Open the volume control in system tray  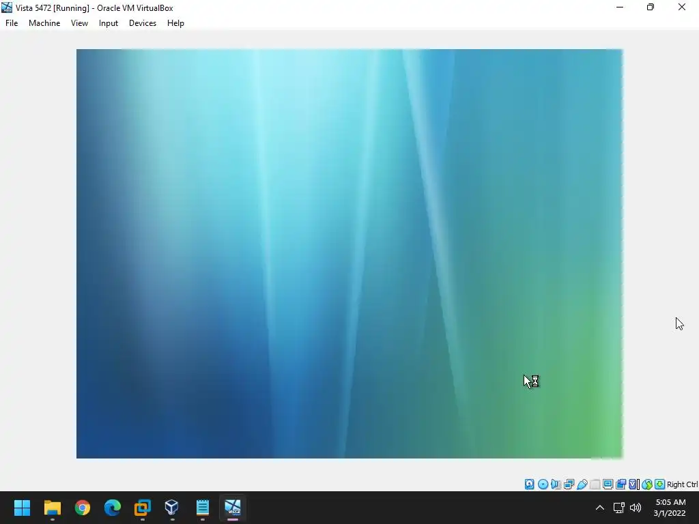click(636, 508)
